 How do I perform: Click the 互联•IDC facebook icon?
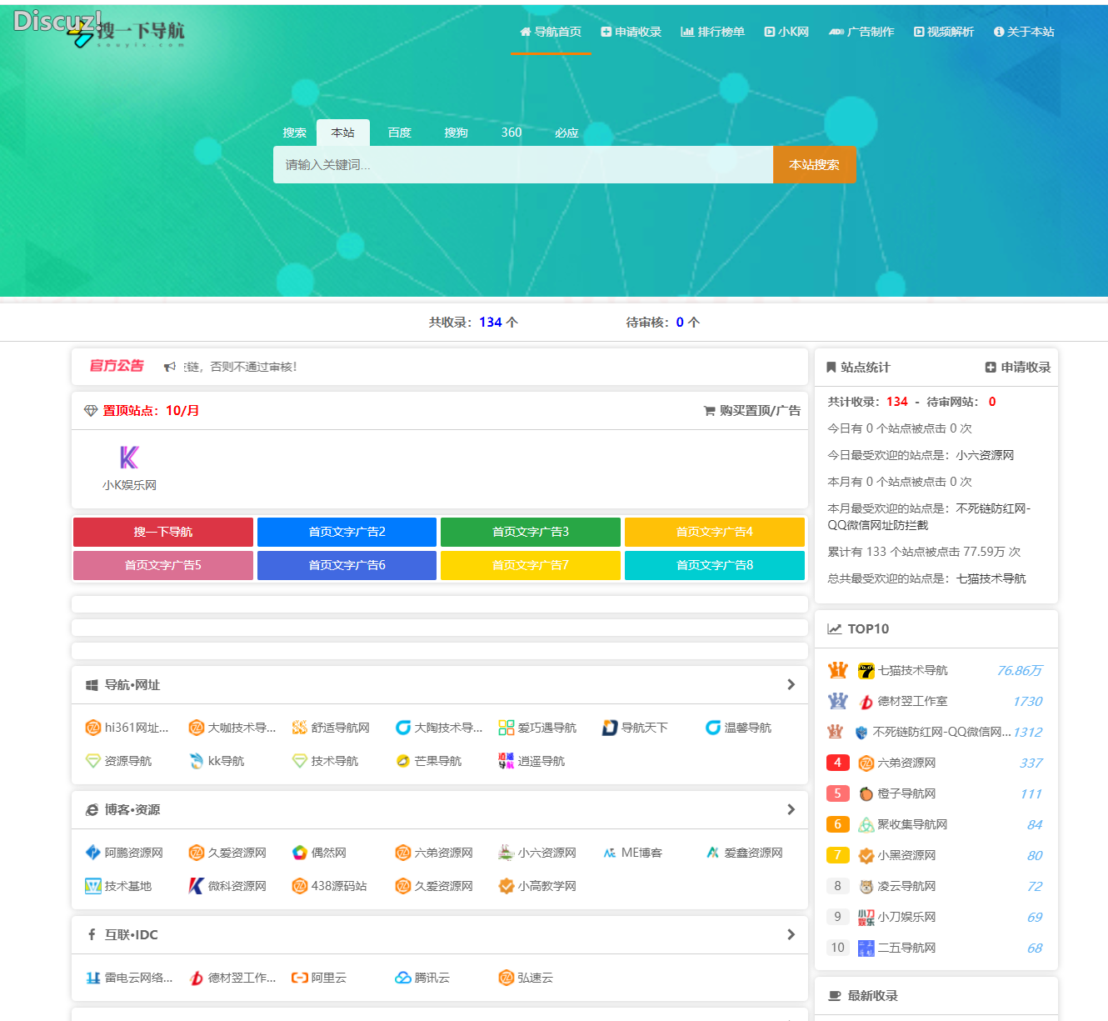(x=92, y=935)
